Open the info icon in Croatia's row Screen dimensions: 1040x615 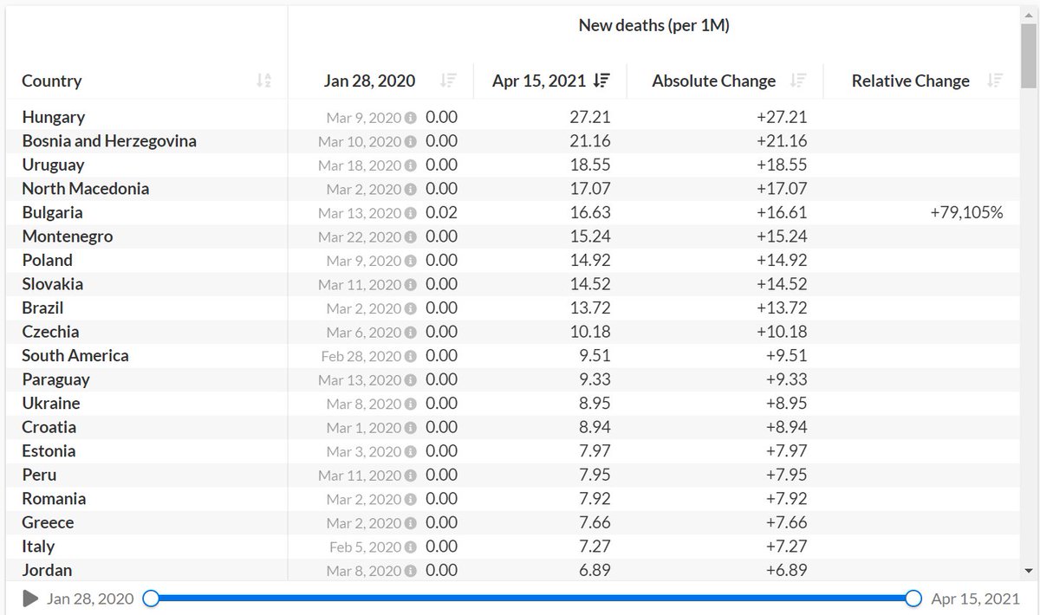click(410, 428)
